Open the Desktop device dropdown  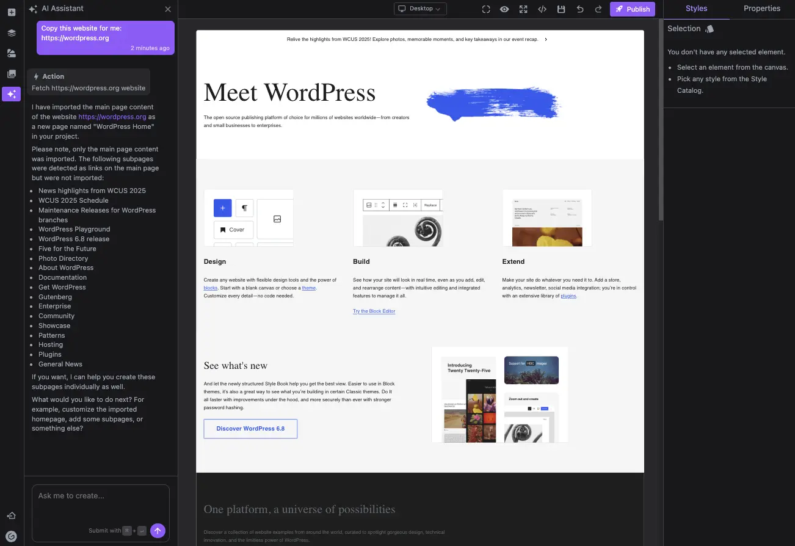[420, 9]
